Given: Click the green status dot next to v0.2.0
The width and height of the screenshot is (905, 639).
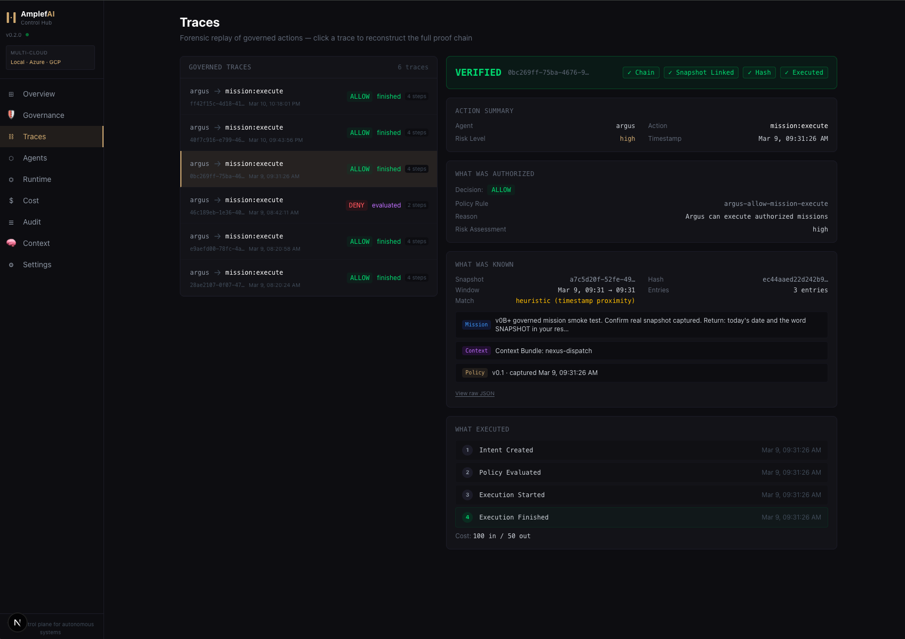Looking at the screenshot, I should (27, 35).
